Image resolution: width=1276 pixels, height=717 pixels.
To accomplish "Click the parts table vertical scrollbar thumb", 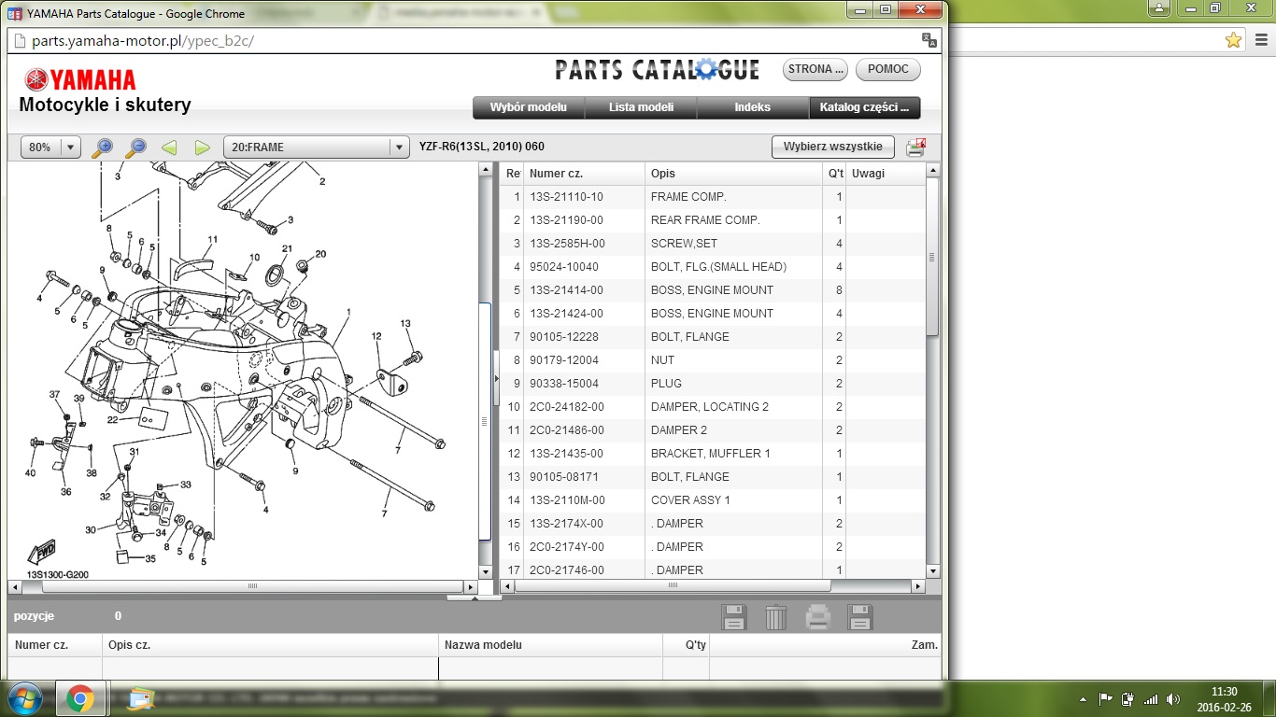I will (x=931, y=257).
